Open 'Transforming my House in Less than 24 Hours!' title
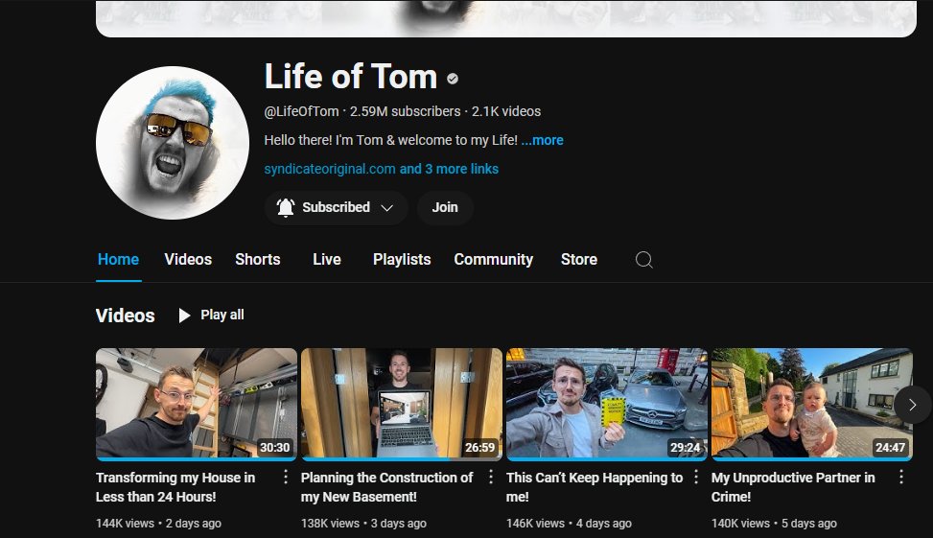 (175, 487)
